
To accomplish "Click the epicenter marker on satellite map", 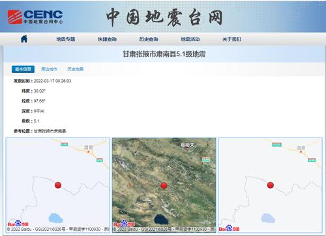I will [164, 186].
